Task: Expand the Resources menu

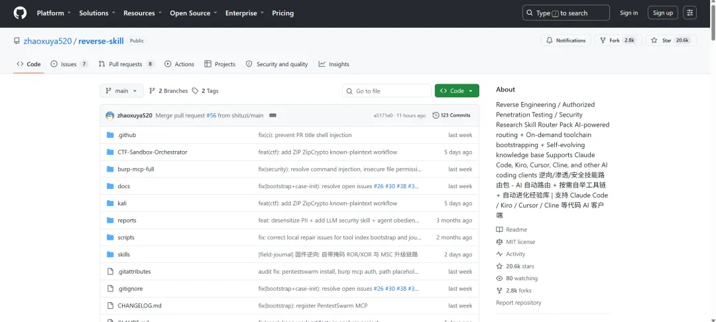Action: pos(143,13)
